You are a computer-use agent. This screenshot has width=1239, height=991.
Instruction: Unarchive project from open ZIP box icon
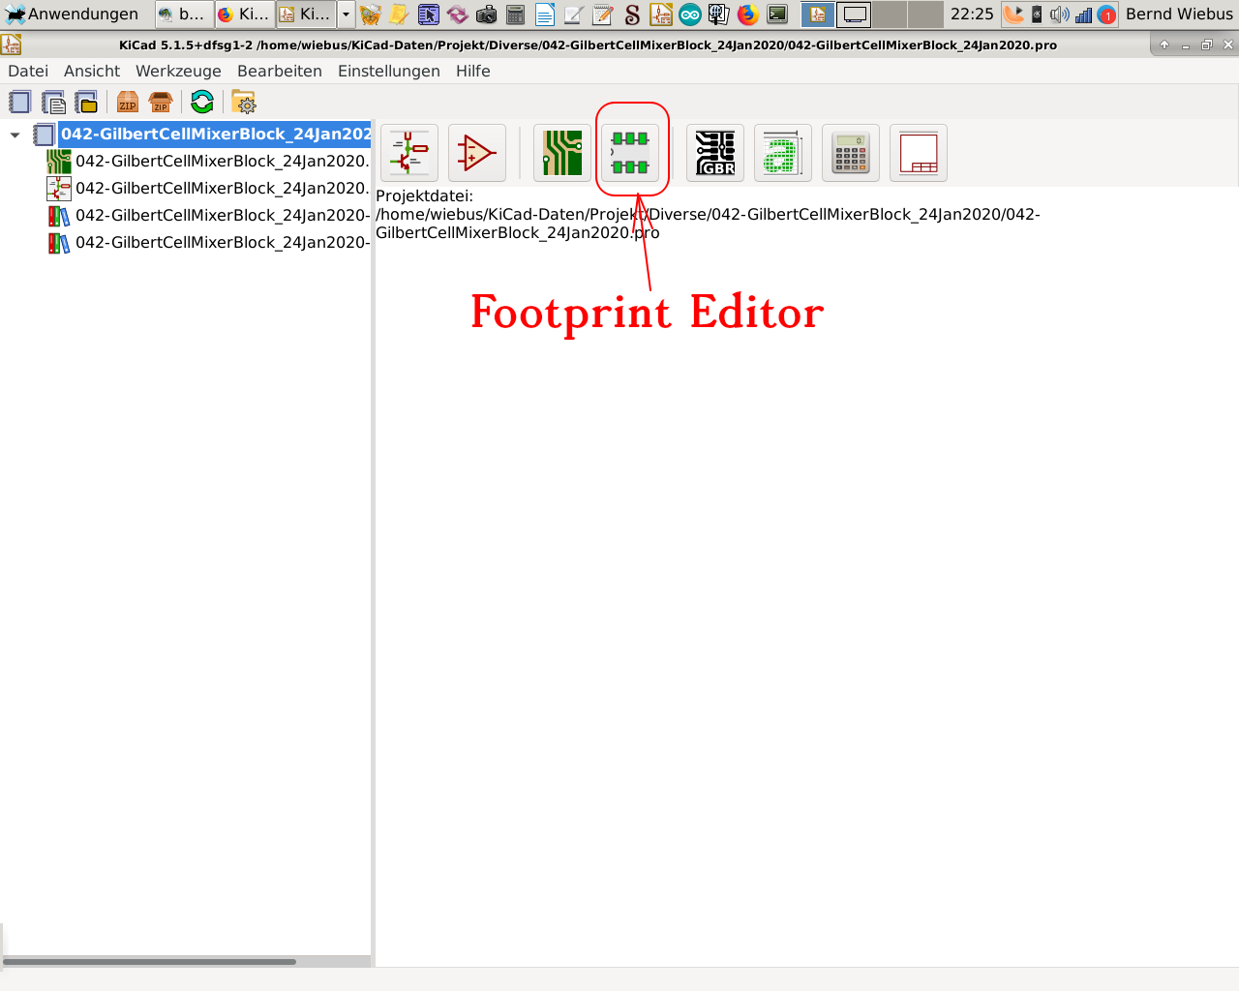point(161,103)
